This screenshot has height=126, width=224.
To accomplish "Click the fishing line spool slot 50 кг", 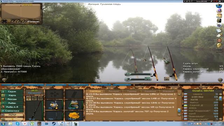I will point(74,105).
